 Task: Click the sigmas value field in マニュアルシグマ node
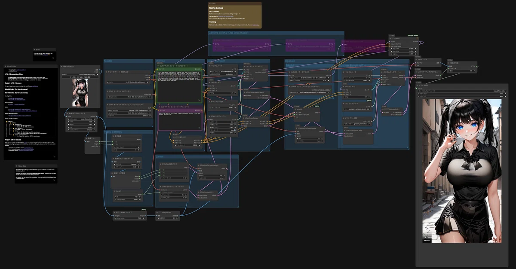click(x=357, y=109)
